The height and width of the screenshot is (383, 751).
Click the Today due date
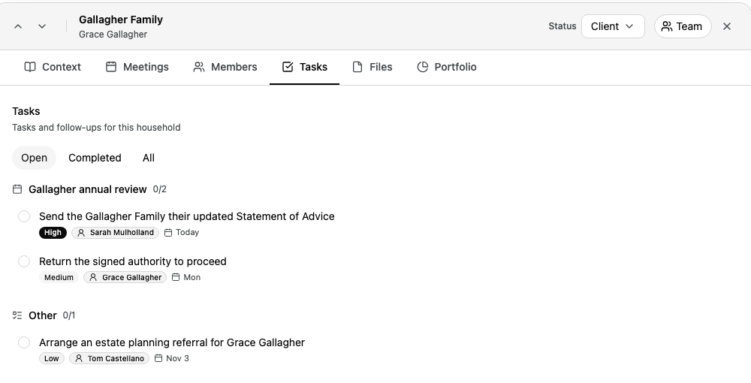click(x=182, y=233)
